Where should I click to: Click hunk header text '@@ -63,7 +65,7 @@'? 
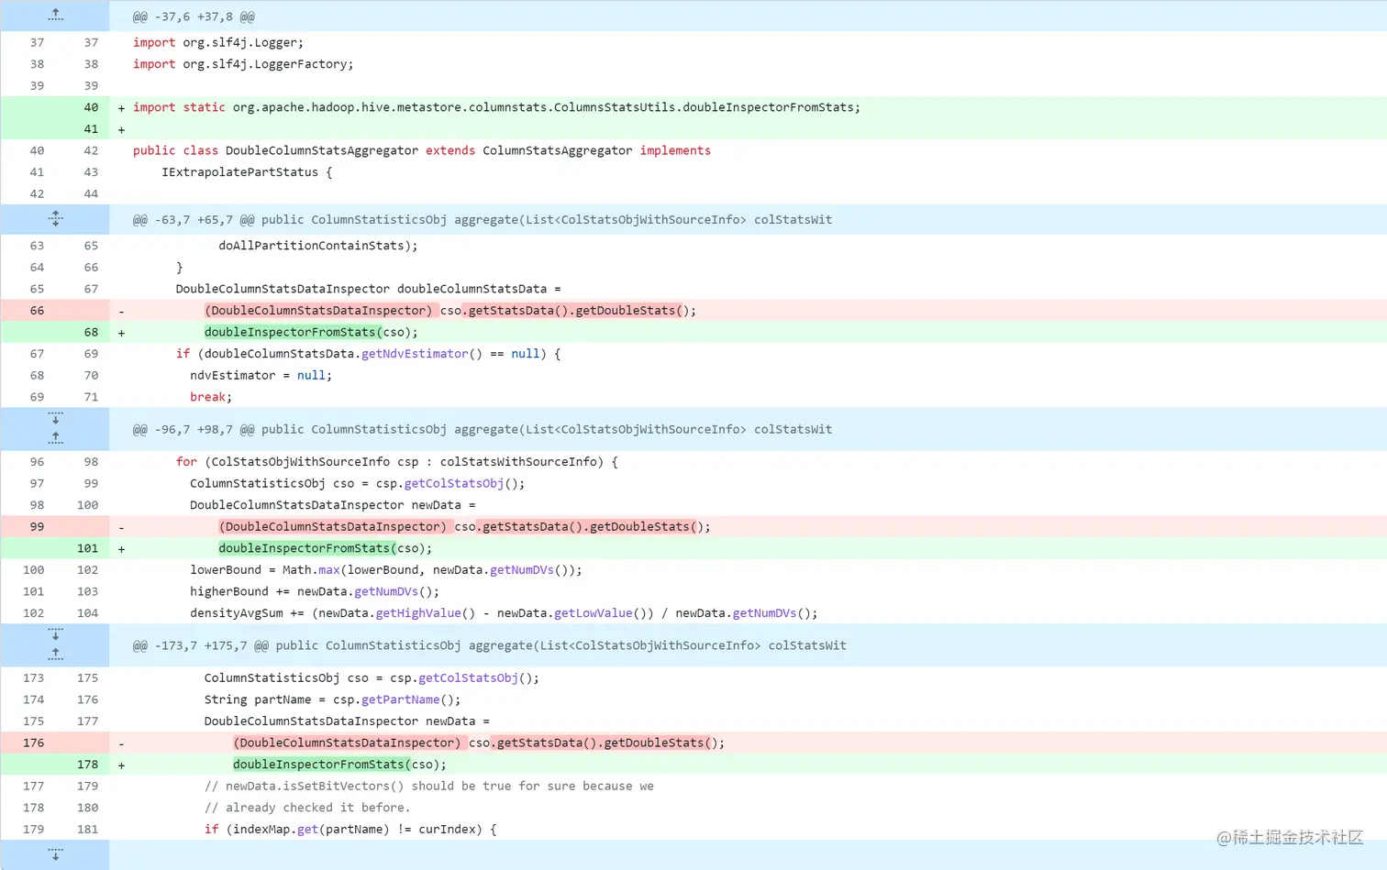tap(194, 220)
